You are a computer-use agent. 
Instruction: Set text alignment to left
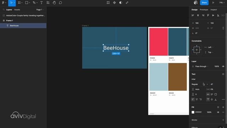pyautogui.click(x=193, y=100)
